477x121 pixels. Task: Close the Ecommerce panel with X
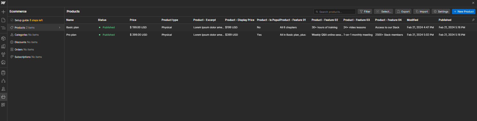pyautogui.click(x=473, y=3)
